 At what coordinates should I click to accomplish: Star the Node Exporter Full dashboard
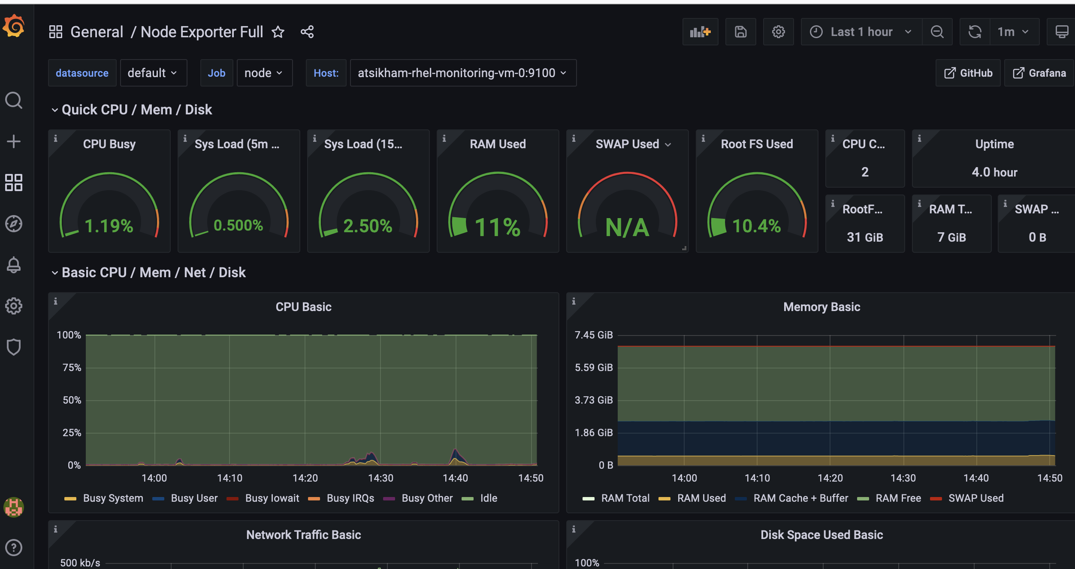[x=278, y=32]
